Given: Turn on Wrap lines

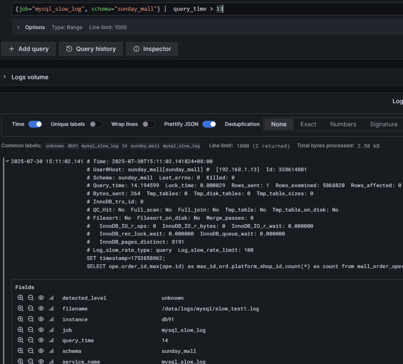Looking at the screenshot, I should [148, 124].
